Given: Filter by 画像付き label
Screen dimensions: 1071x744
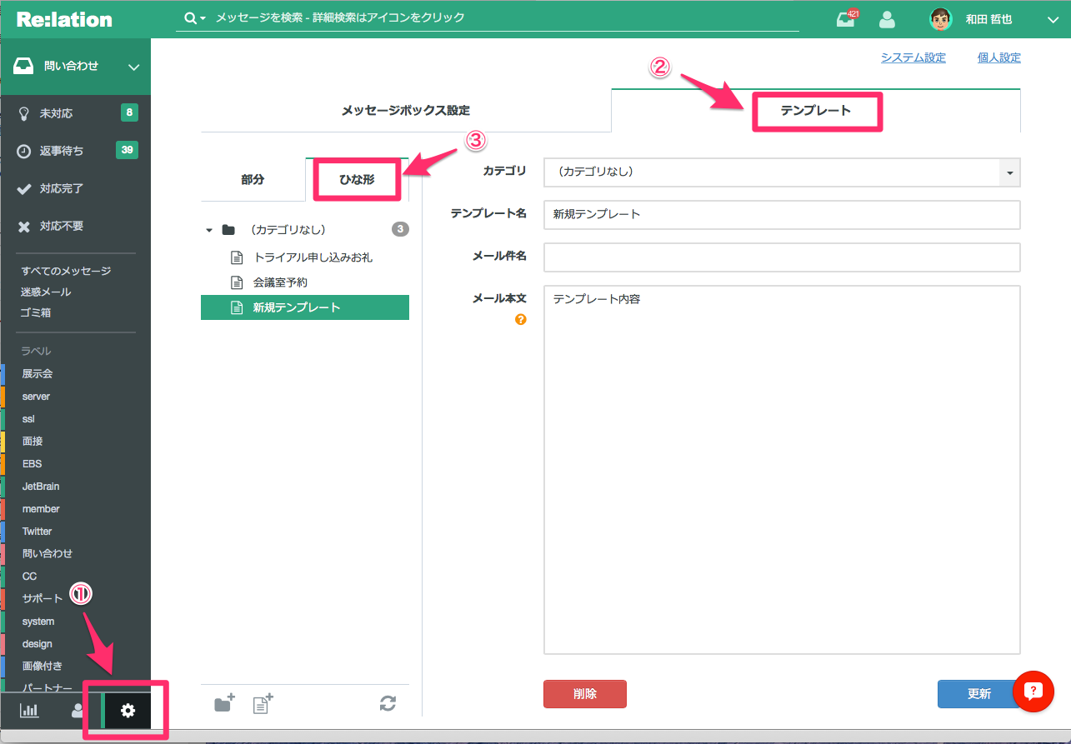Looking at the screenshot, I should (x=43, y=667).
